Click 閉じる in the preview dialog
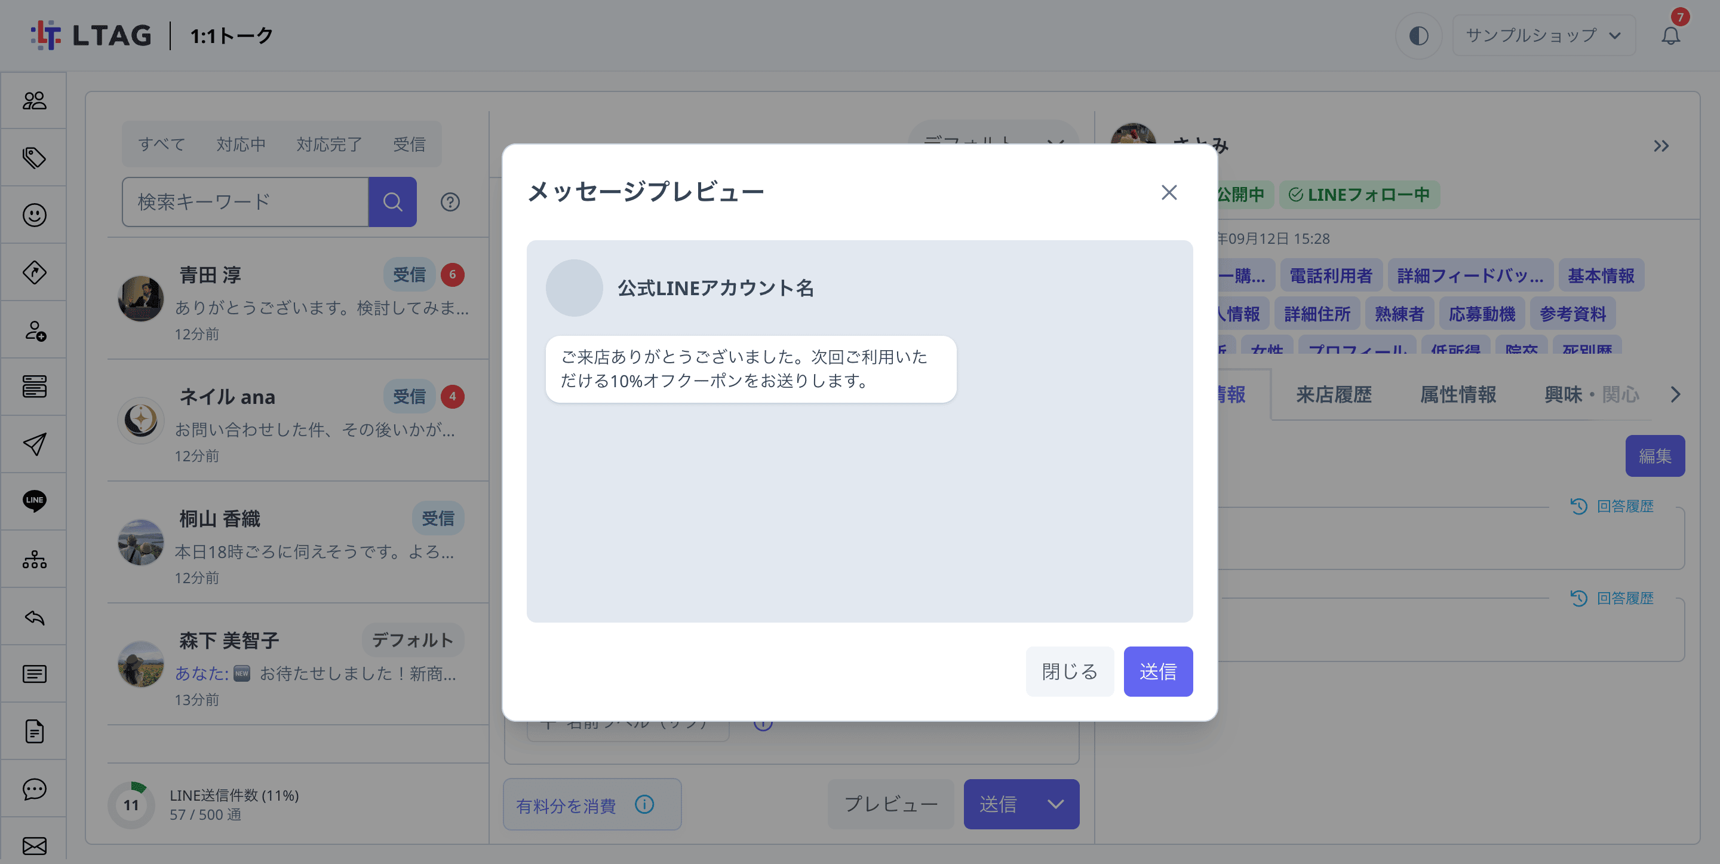 (1070, 672)
